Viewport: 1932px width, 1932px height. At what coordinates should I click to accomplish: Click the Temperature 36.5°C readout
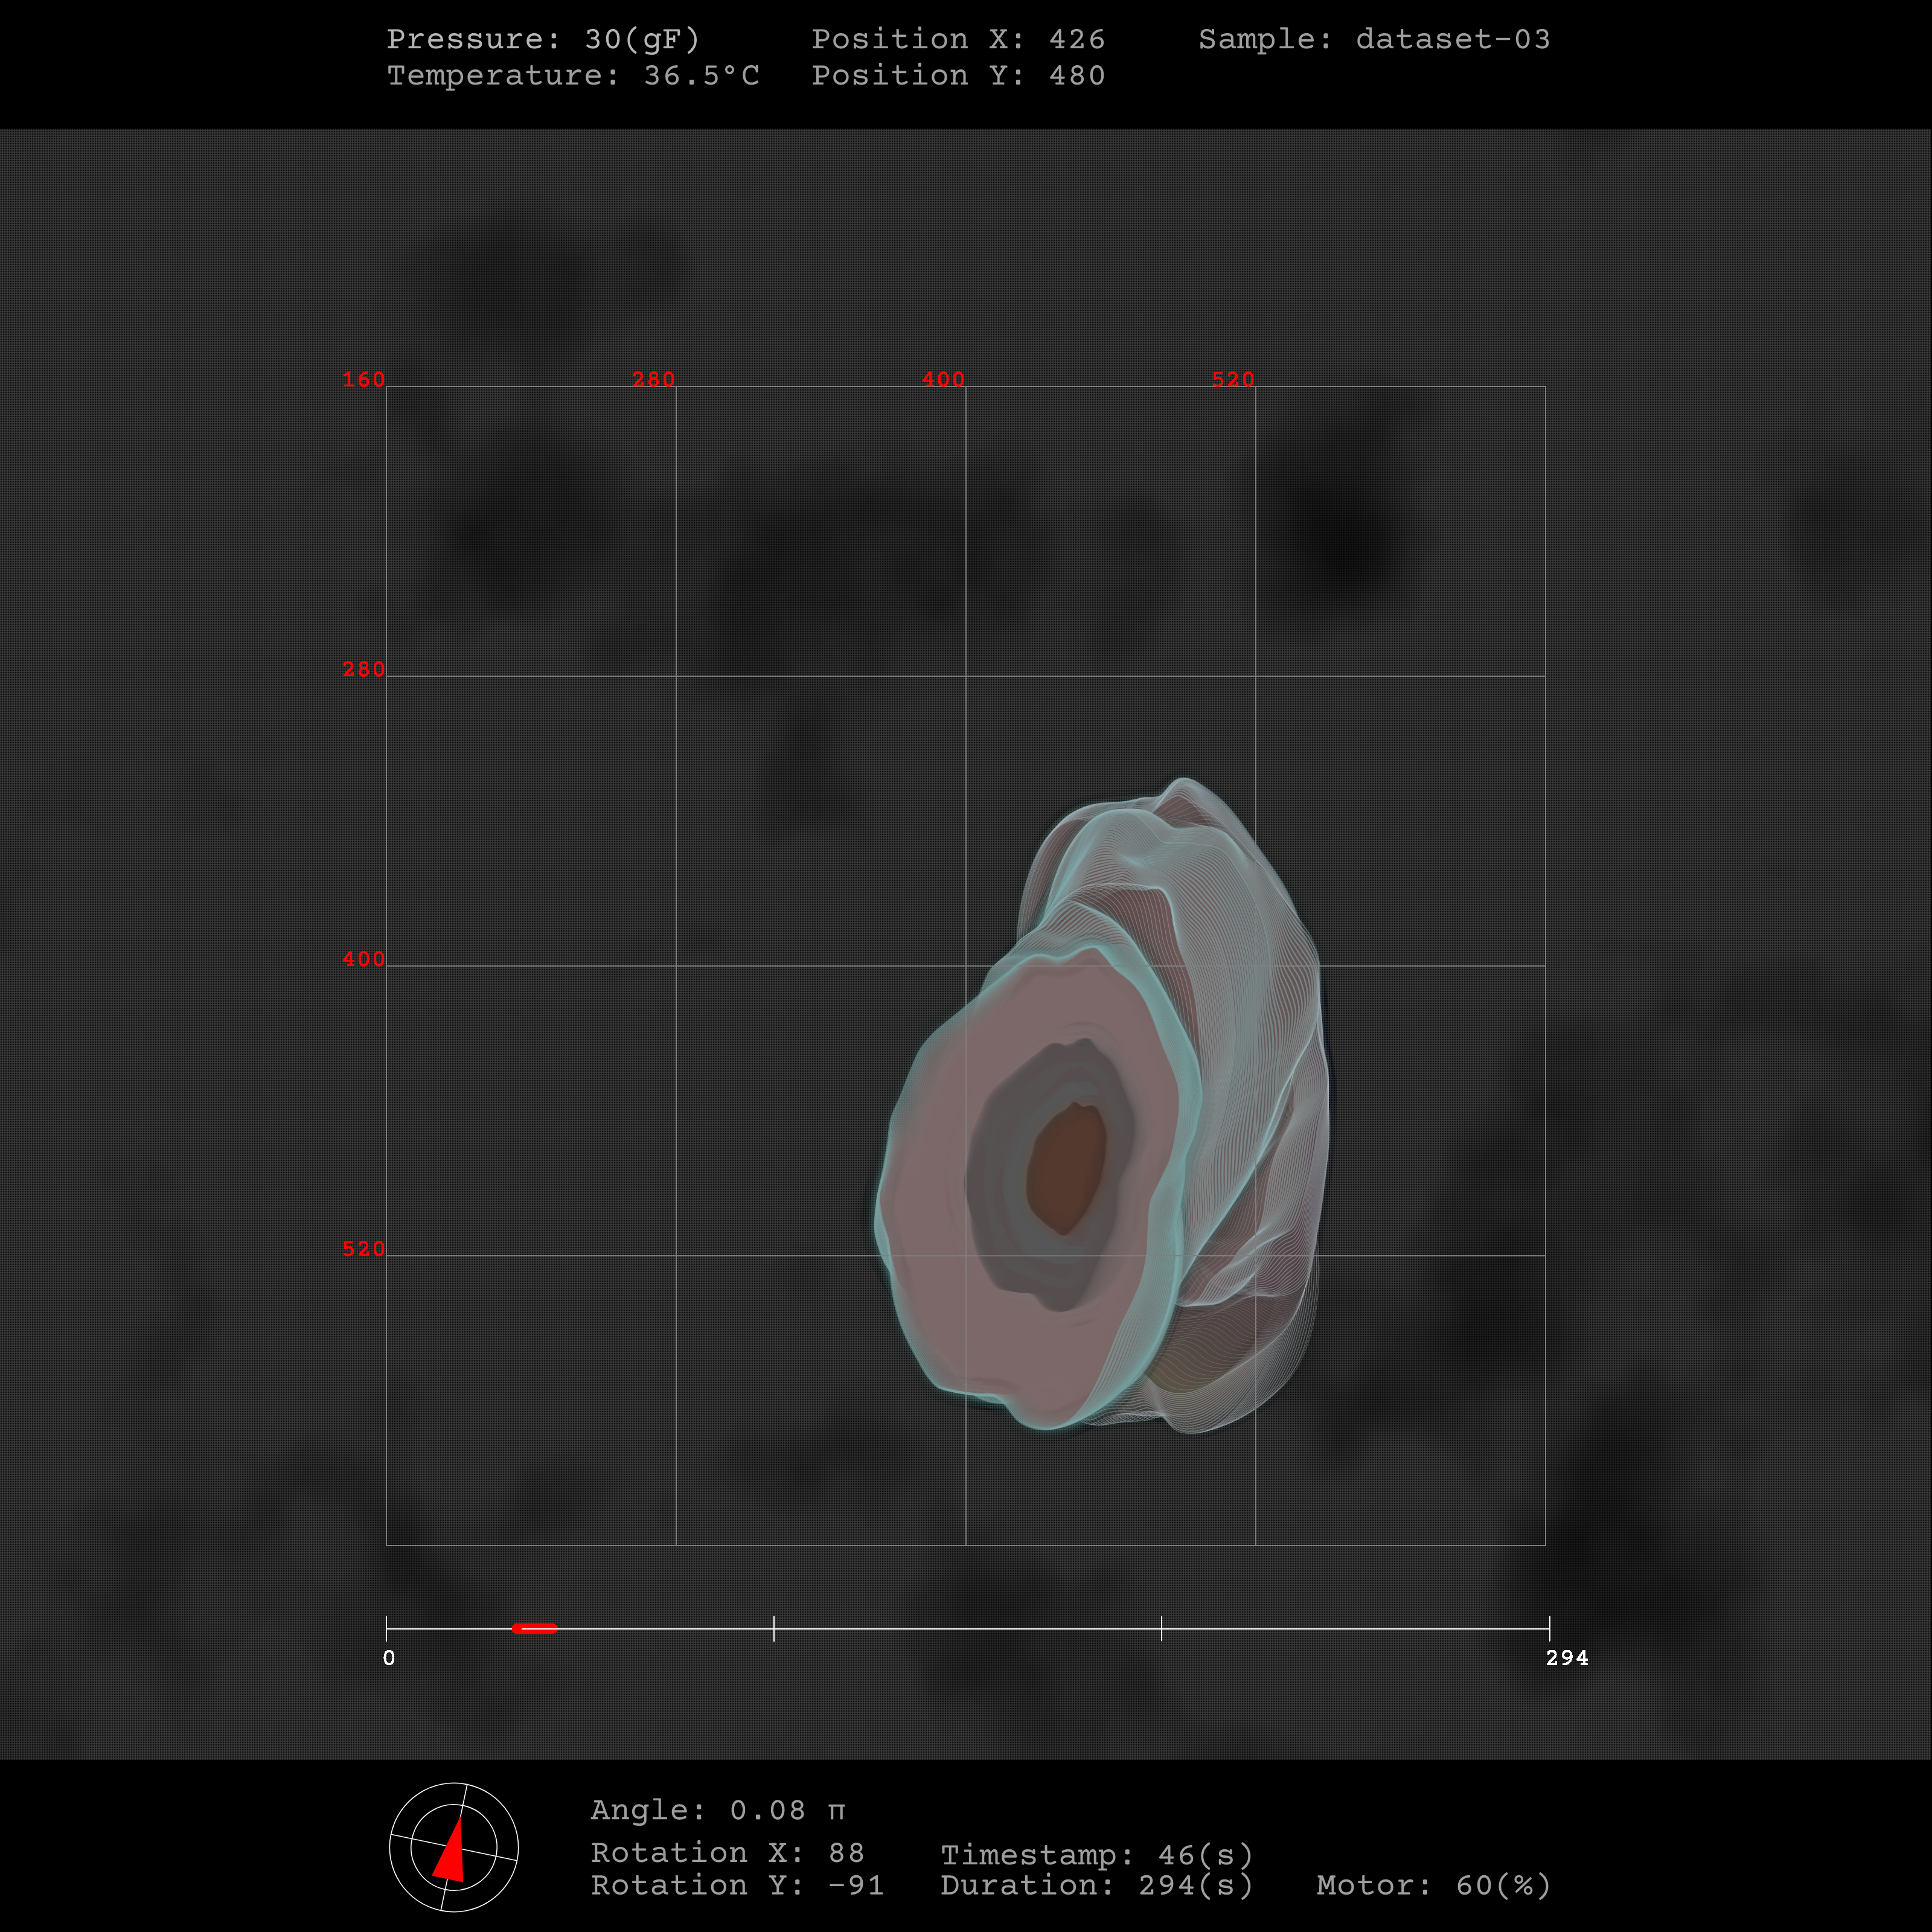click(x=573, y=75)
